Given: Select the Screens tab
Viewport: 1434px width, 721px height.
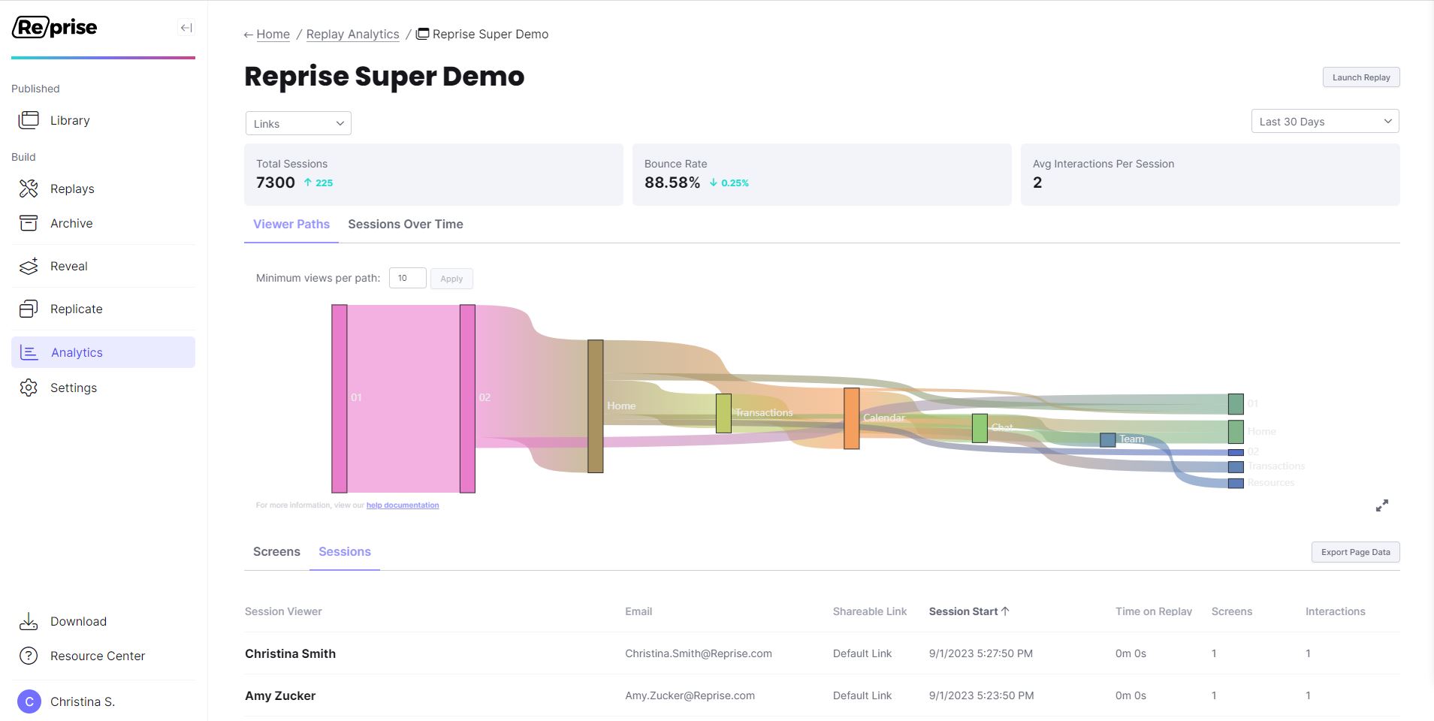Looking at the screenshot, I should [276, 551].
